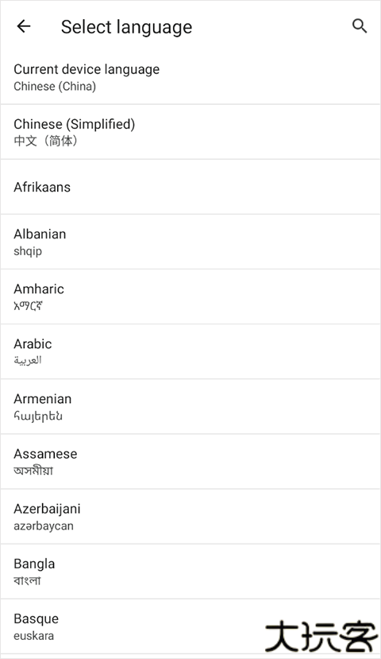This screenshot has width=381, height=659.
Task: Pick Albanian (shqip) language
Action: tap(190, 242)
